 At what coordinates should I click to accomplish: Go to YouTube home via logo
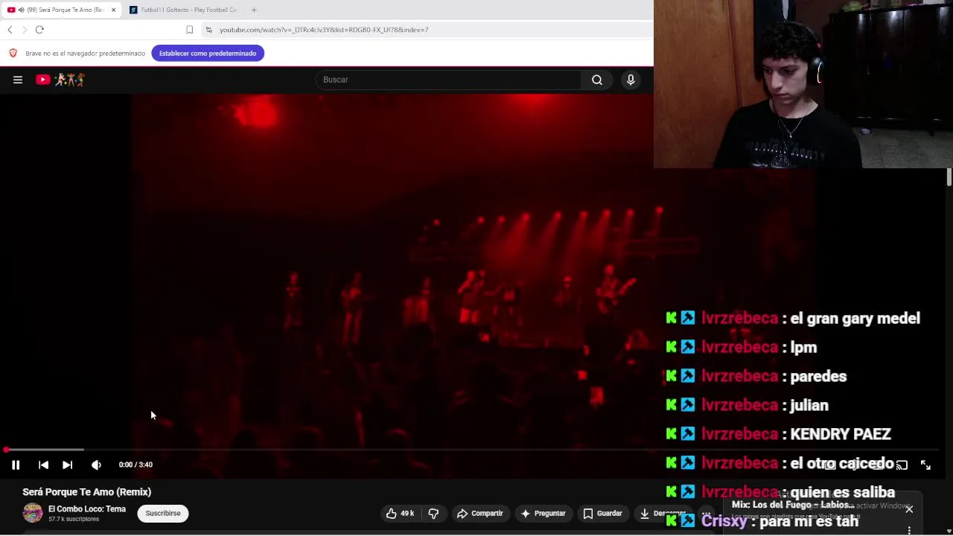60,80
